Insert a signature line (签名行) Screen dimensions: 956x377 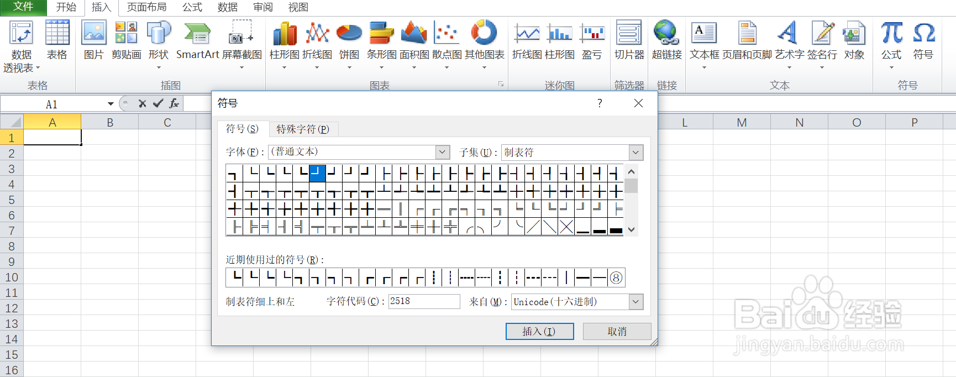[x=822, y=45]
